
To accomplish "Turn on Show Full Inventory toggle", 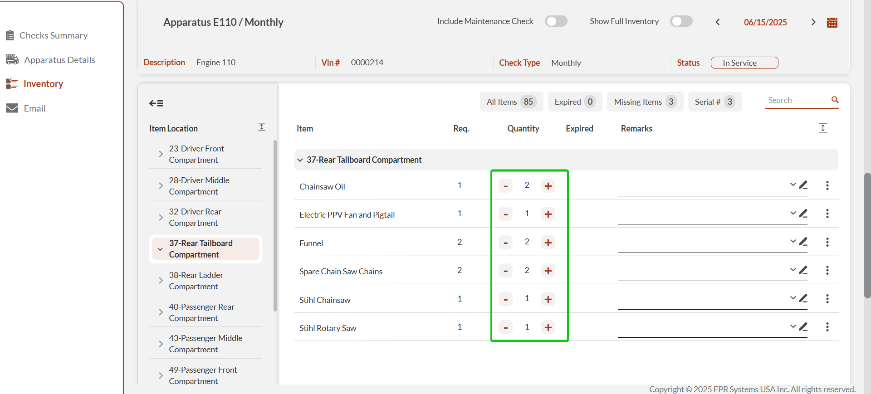I will coord(681,21).
